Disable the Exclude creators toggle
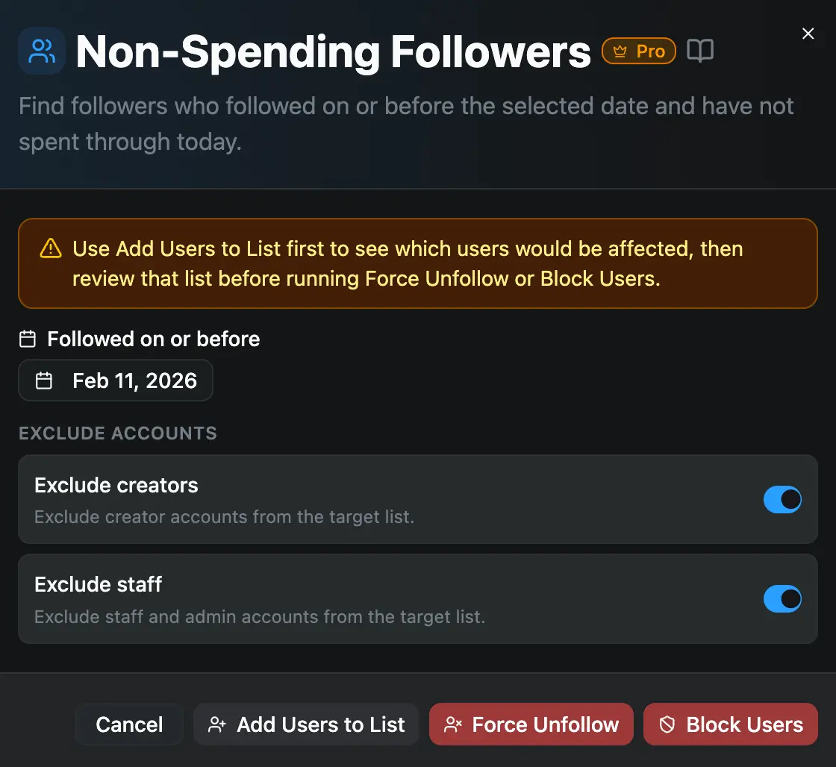836x767 pixels. click(782, 499)
